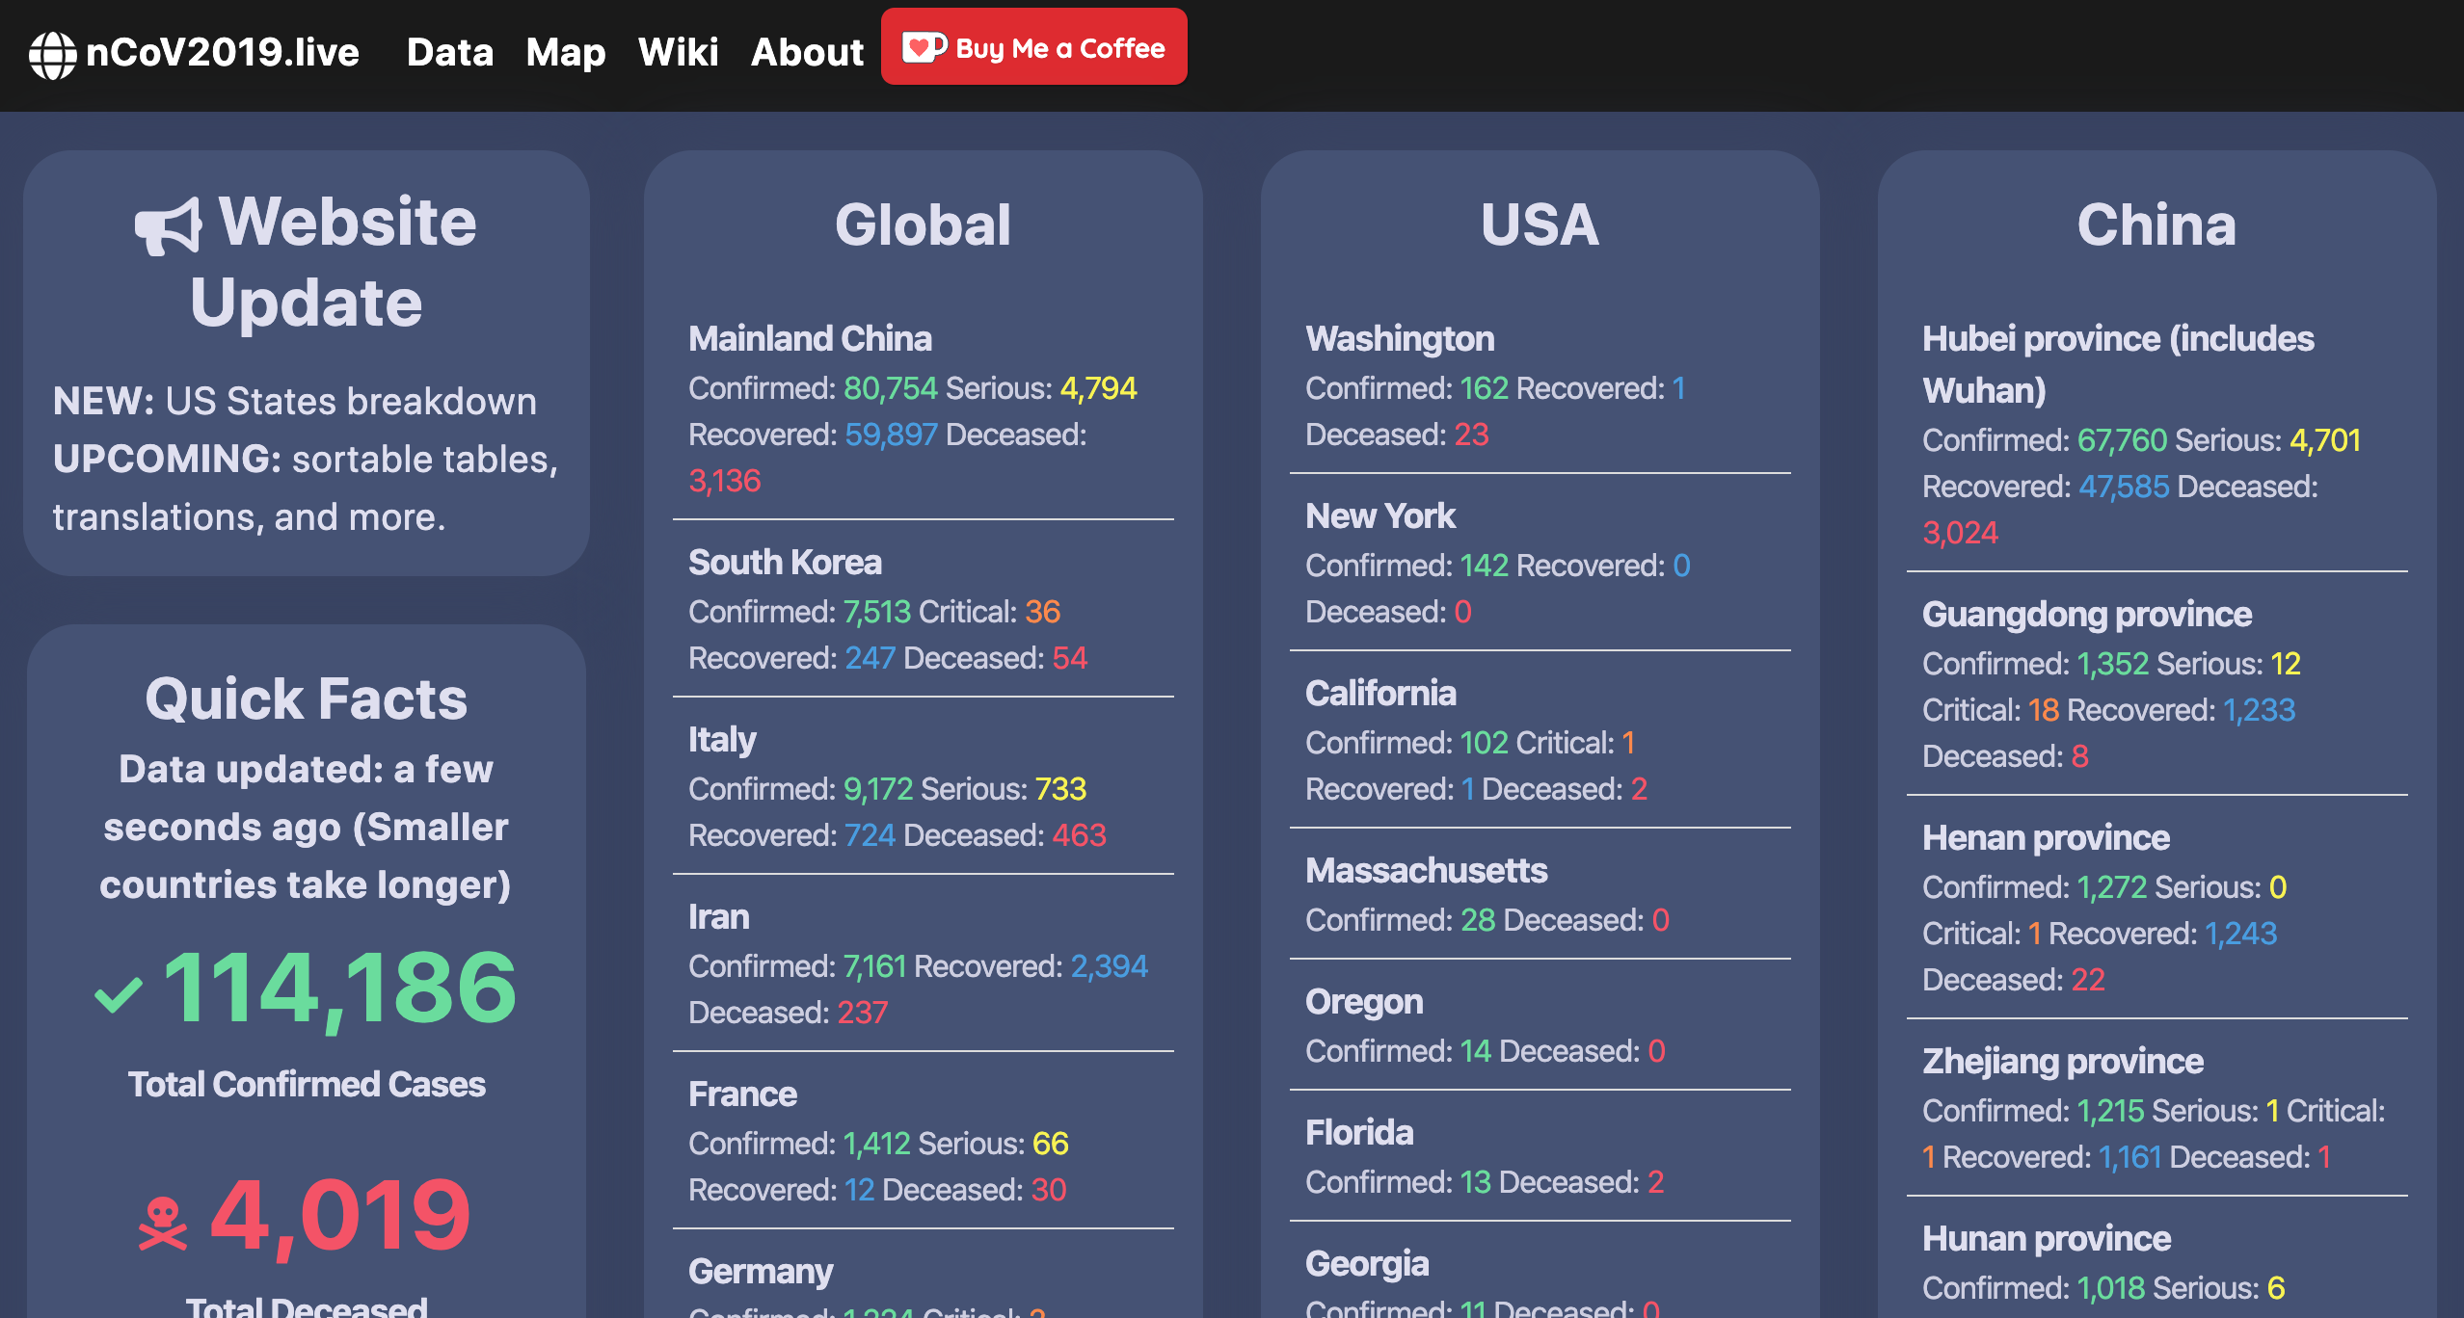Select the Hunan province title

(x=2047, y=1239)
